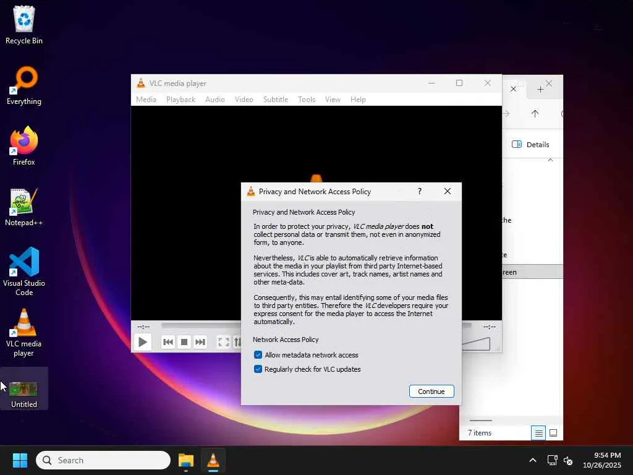Minimize the VLC media player window
Image resolution: width=633 pixels, height=475 pixels.
pos(431,83)
